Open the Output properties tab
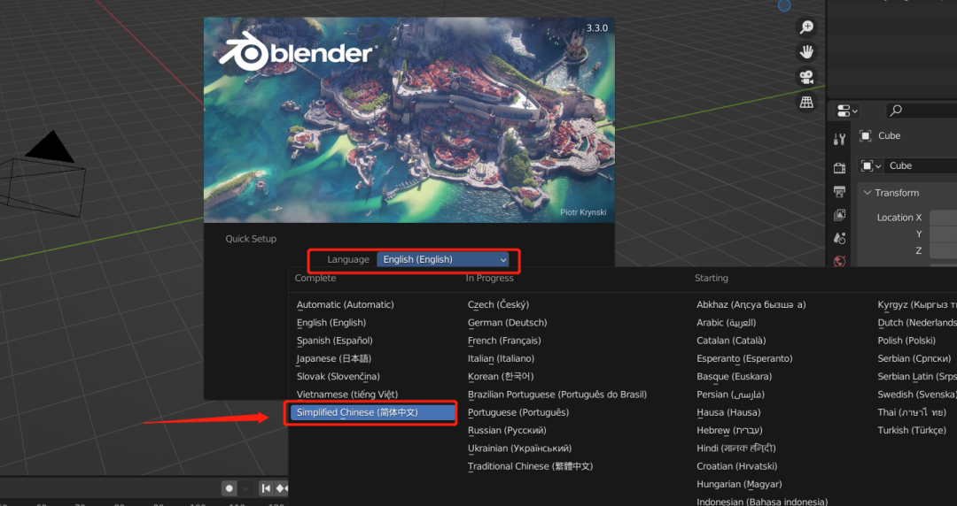The height and width of the screenshot is (506, 957). coord(840,191)
